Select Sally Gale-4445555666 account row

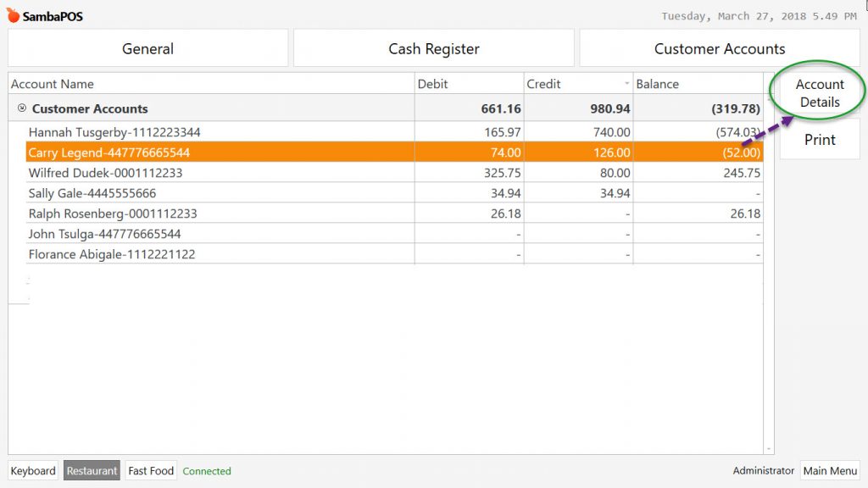coord(394,193)
